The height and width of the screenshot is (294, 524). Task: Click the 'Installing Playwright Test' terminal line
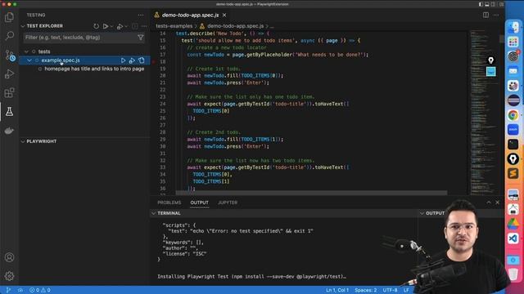tap(251, 276)
